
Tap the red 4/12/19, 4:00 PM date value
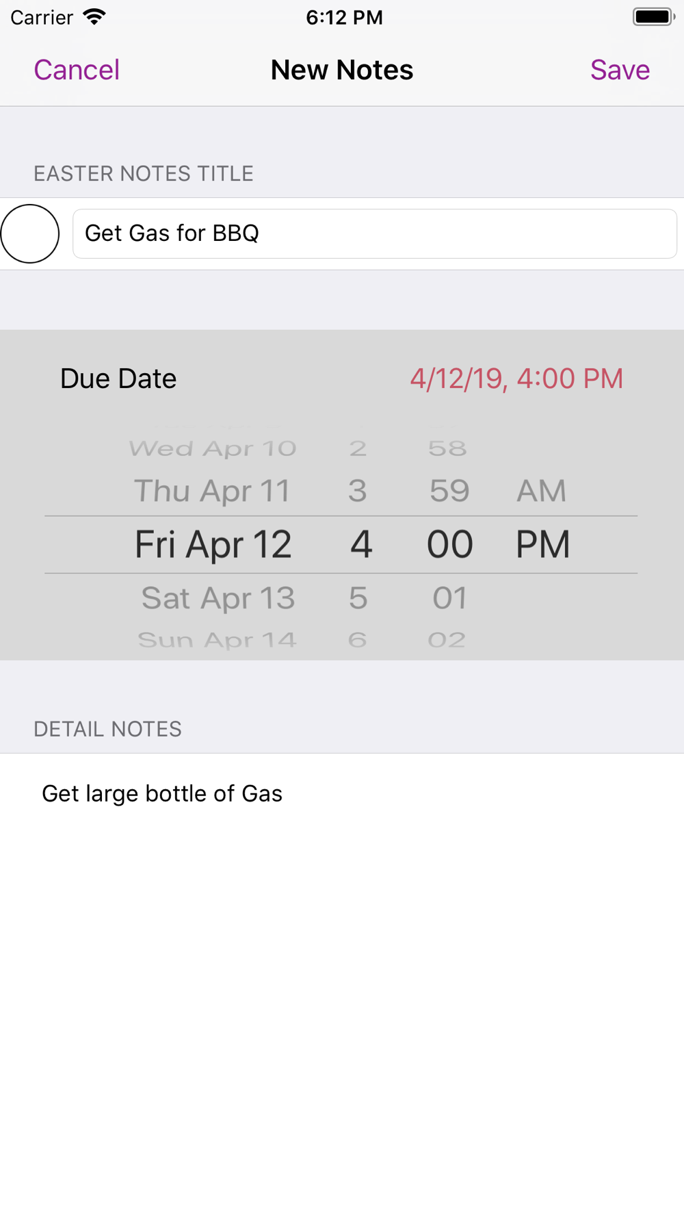coord(516,379)
